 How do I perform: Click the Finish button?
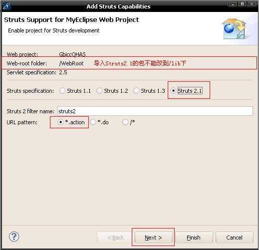[x=194, y=238]
